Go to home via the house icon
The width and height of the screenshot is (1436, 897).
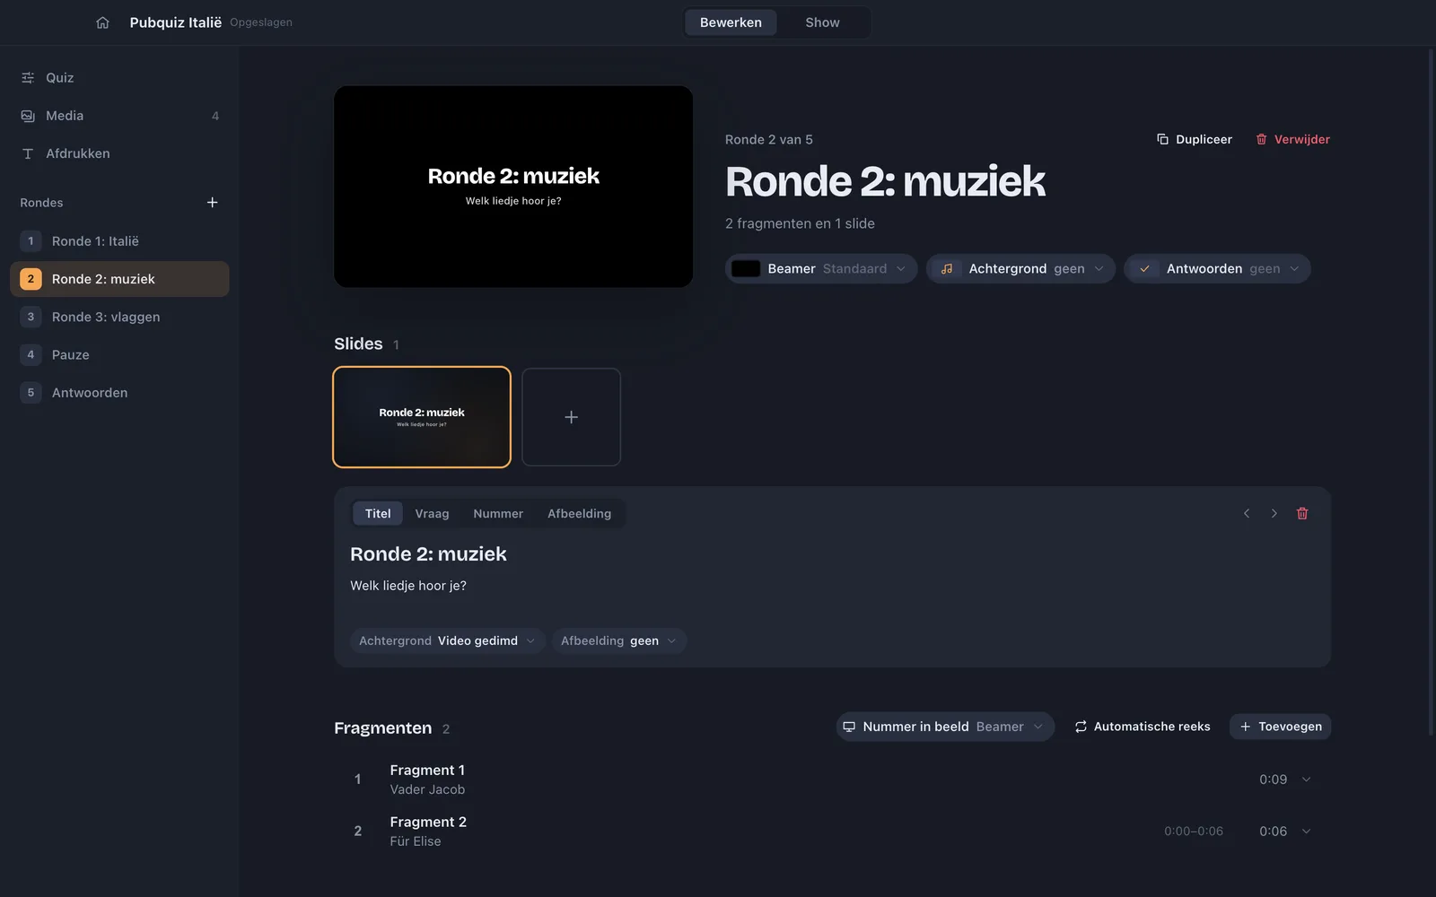pos(102,22)
